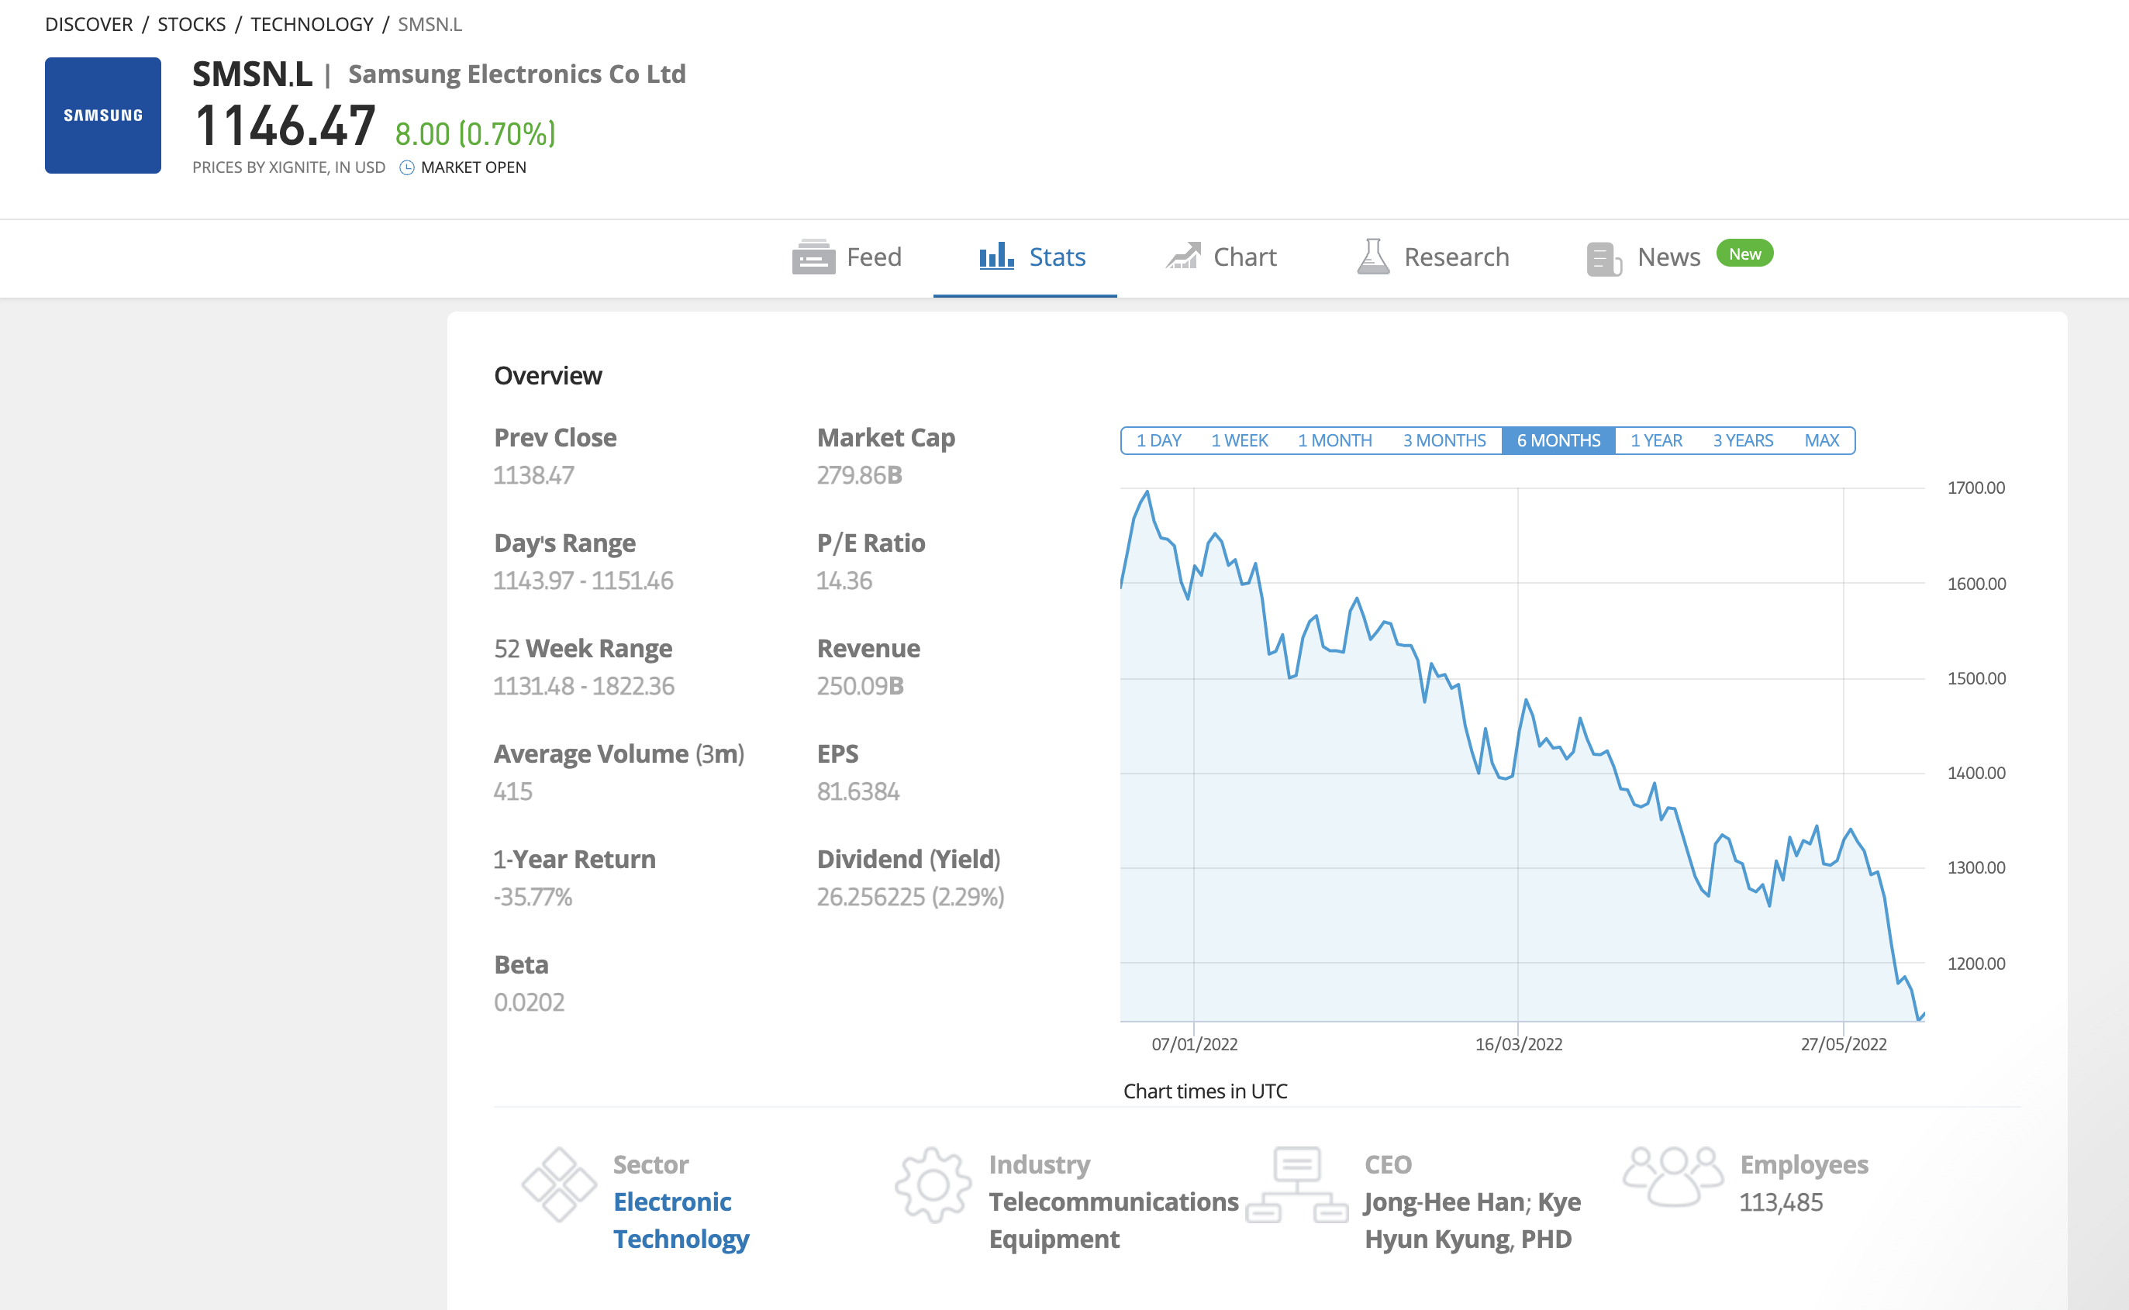Click the Dividend value 26.256225 (2.29%)
Image resolution: width=2129 pixels, height=1310 pixels.
[911, 897]
